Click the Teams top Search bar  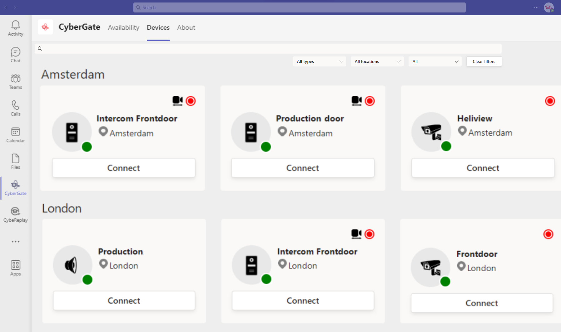(299, 7)
